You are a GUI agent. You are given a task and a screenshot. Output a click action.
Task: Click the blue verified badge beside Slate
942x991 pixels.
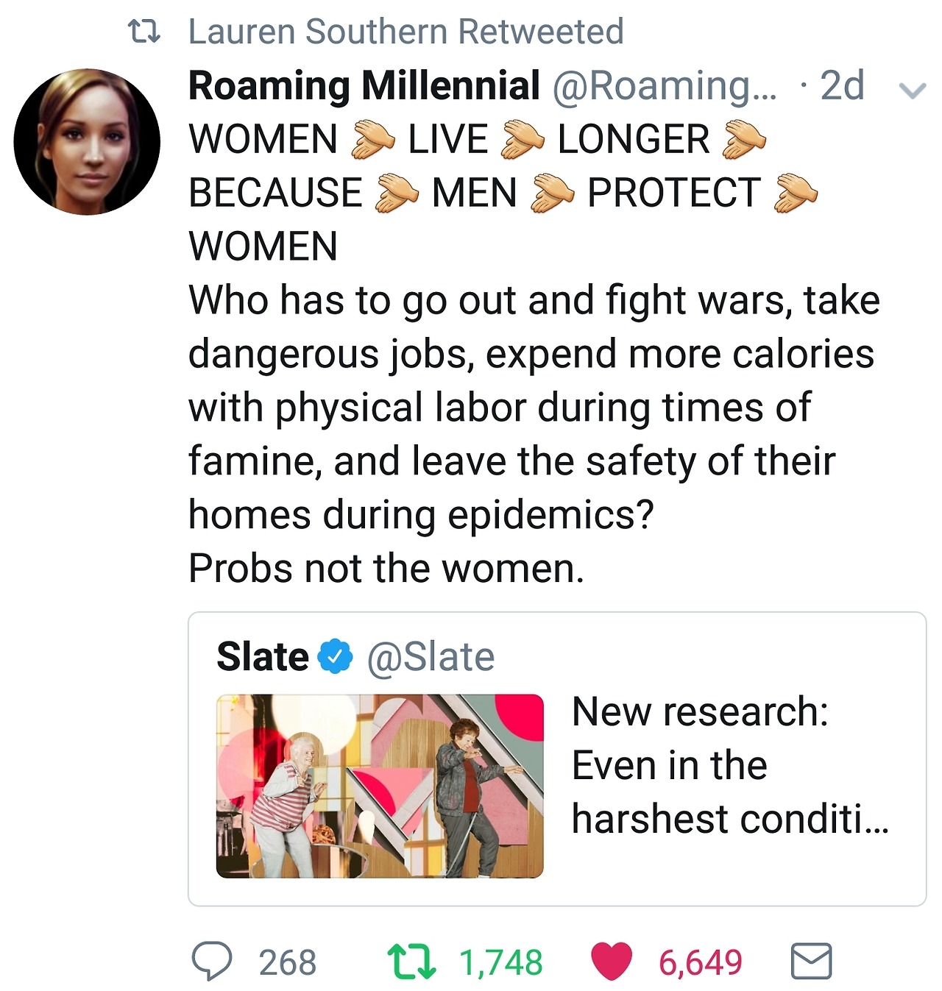(336, 656)
